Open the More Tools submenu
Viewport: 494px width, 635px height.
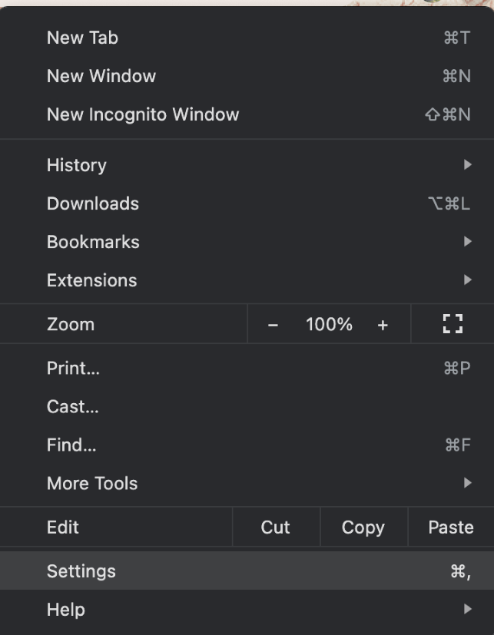92,484
